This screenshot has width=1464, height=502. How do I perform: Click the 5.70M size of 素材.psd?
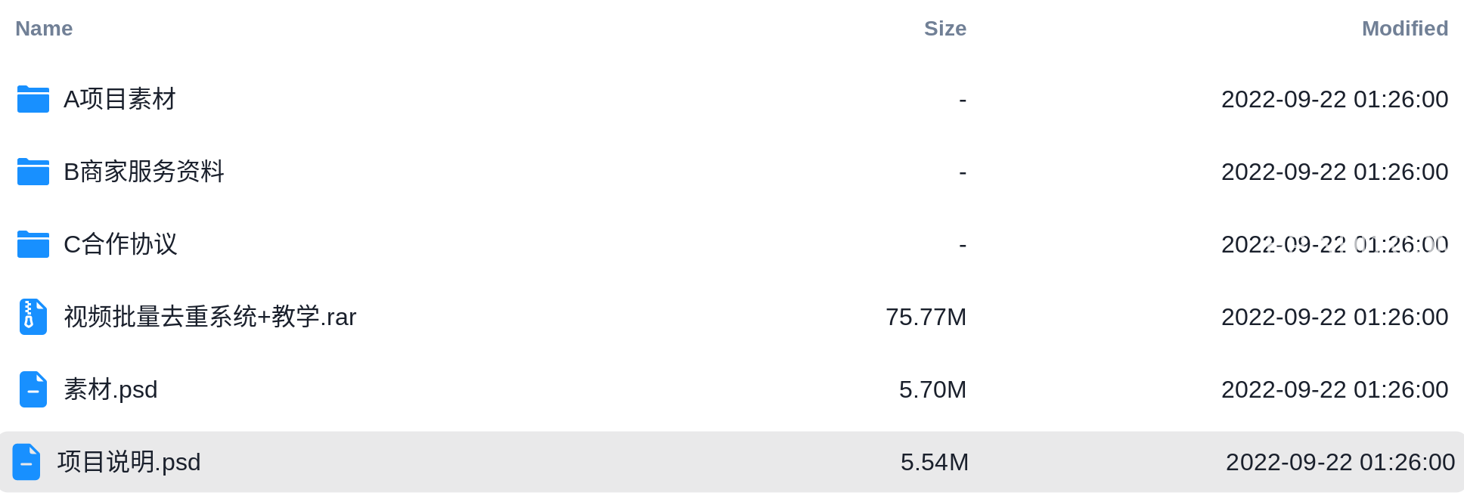(x=933, y=389)
